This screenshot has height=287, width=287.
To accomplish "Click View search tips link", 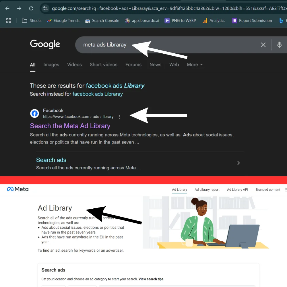I will [151, 279].
